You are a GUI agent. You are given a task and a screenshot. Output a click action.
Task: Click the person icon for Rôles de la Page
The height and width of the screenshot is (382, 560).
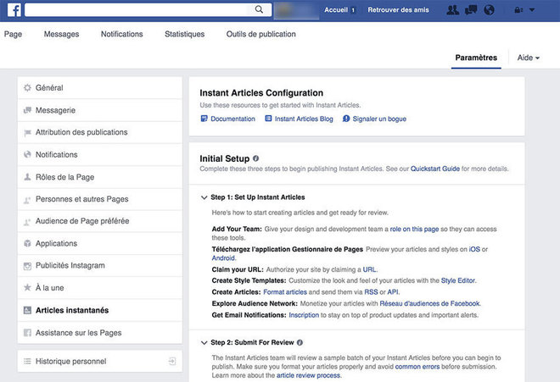[27, 177]
